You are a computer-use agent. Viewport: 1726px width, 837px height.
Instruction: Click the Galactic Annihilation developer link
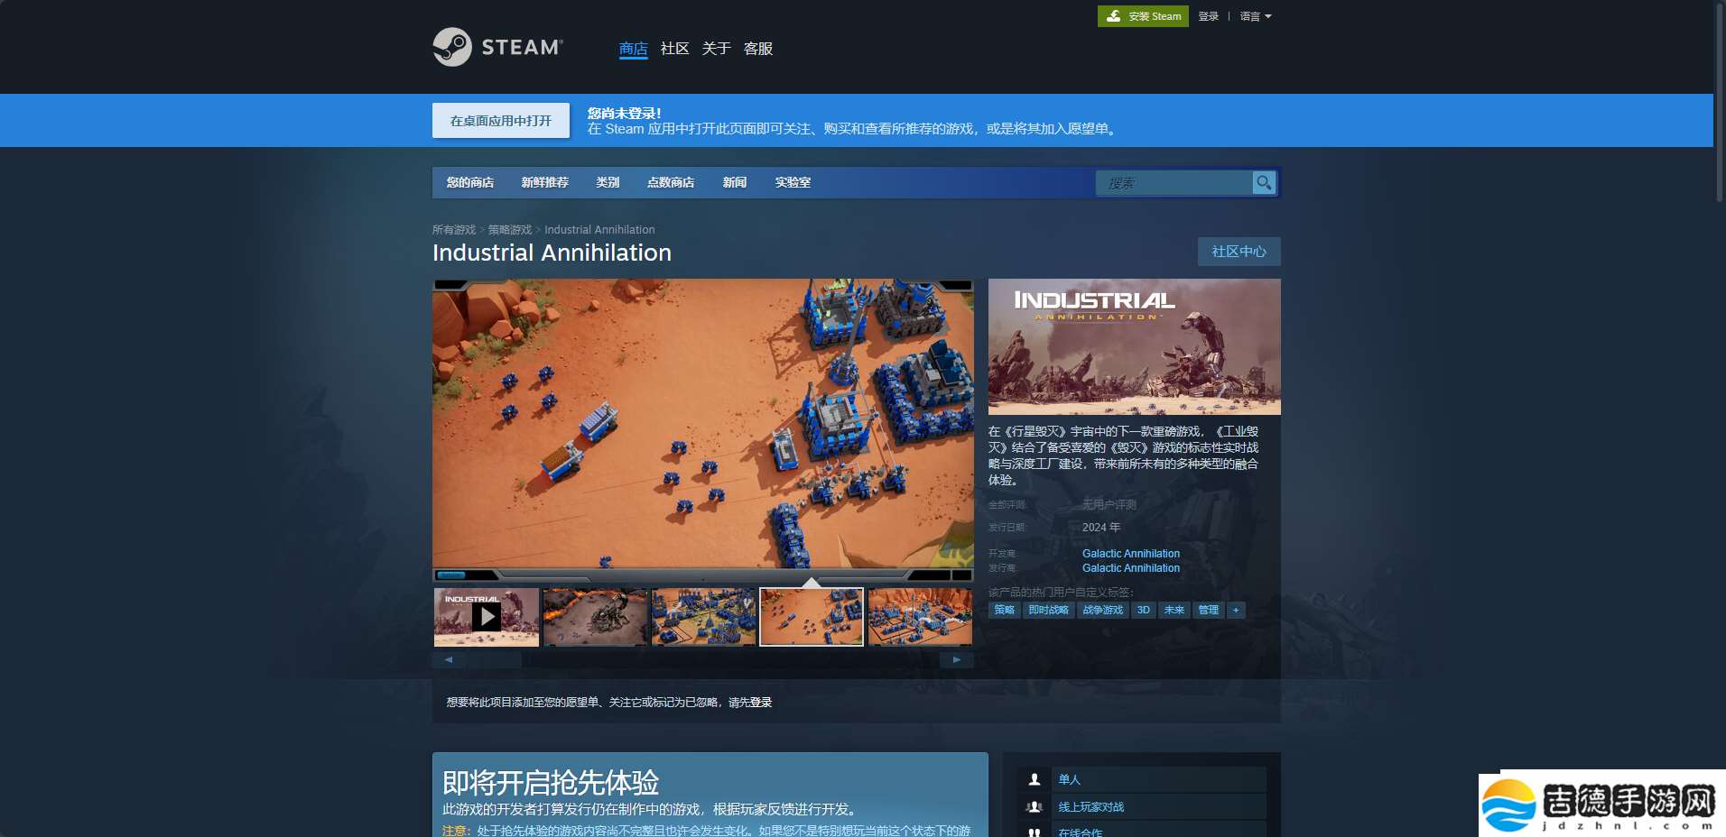pyautogui.click(x=1130, y=554)
